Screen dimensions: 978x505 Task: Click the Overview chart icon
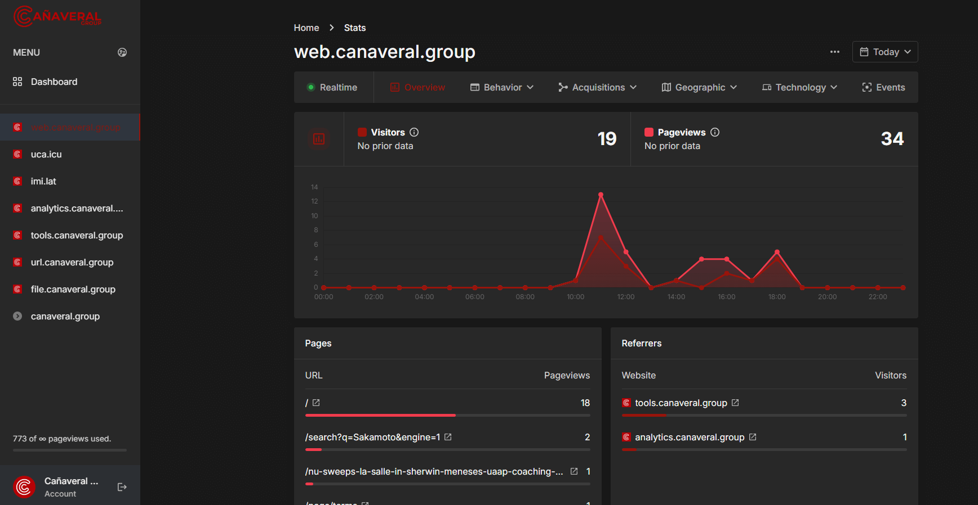pos(395,87)
